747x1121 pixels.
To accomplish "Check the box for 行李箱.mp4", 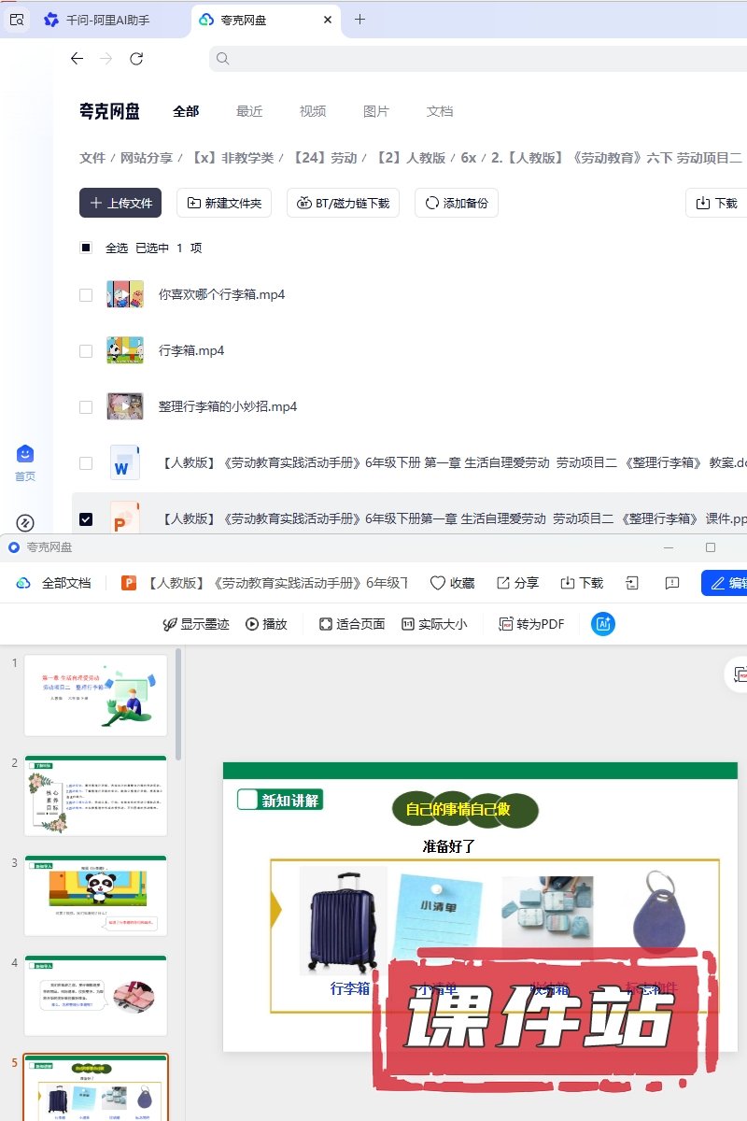I will 86,351.
